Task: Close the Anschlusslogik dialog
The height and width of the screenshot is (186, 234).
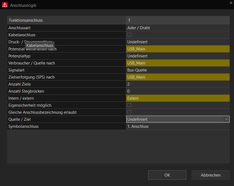Action: pyautogui.click(x=231, y=3)
